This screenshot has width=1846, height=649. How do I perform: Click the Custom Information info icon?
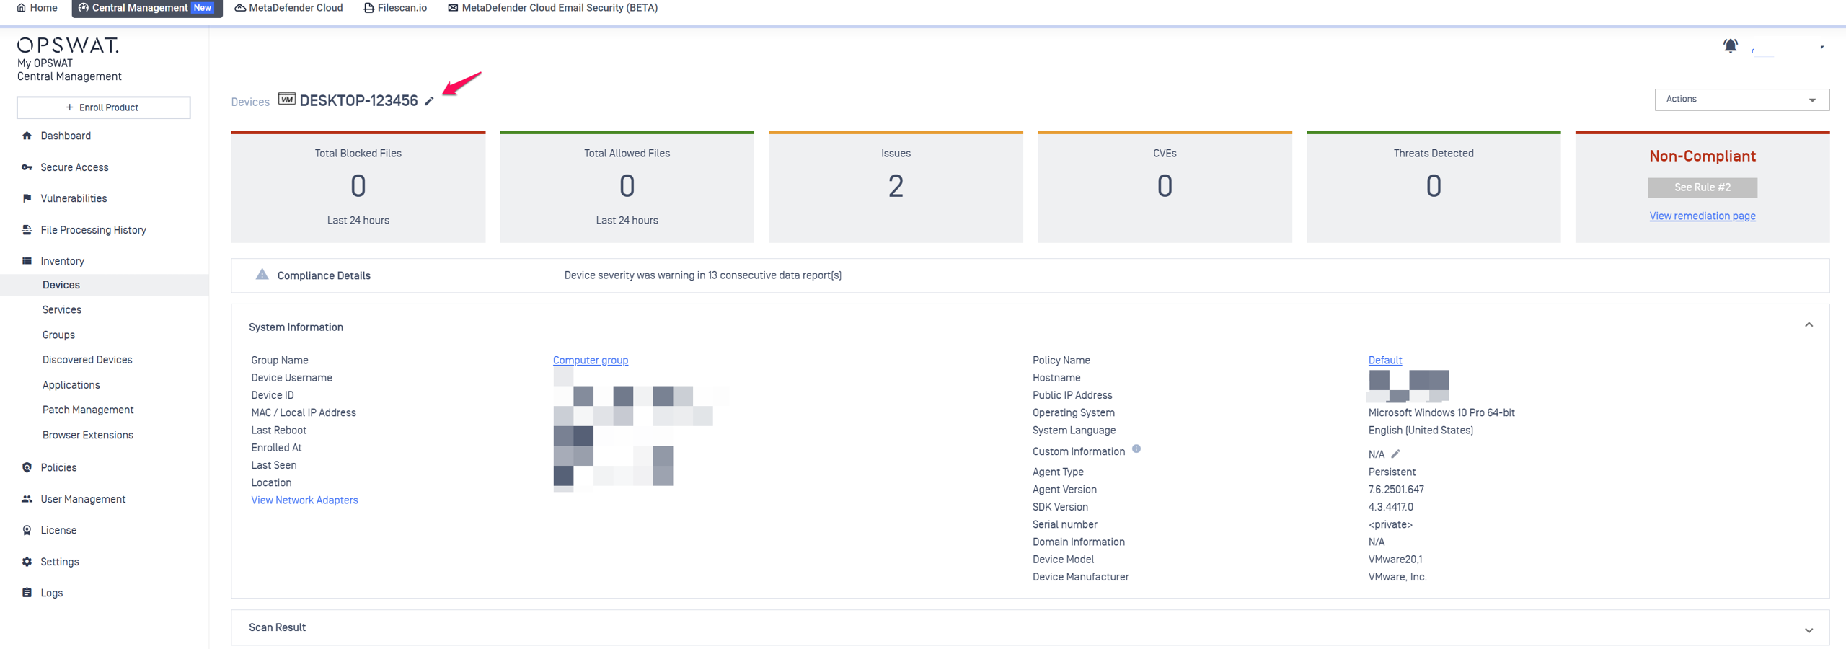click(1136, 449)
